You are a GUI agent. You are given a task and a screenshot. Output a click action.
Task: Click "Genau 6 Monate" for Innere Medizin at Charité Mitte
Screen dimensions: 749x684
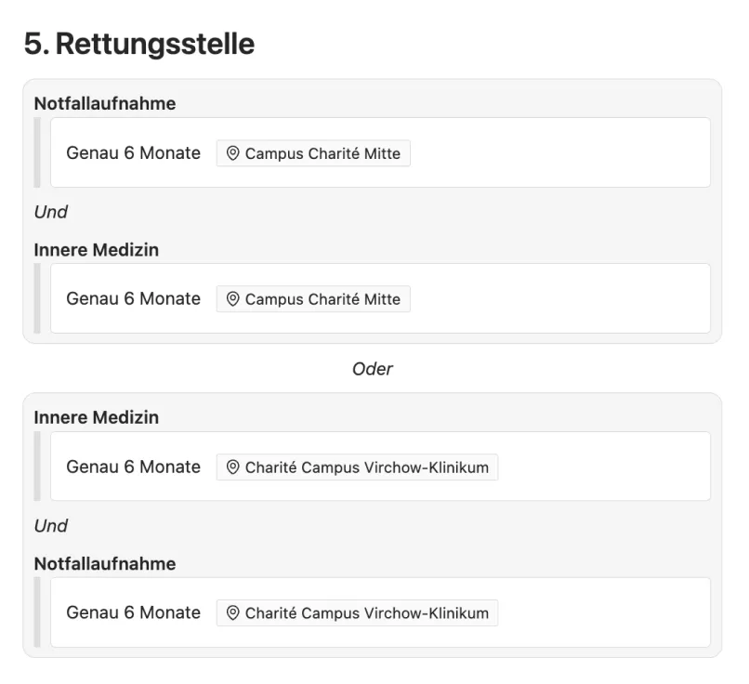point(133,298)
